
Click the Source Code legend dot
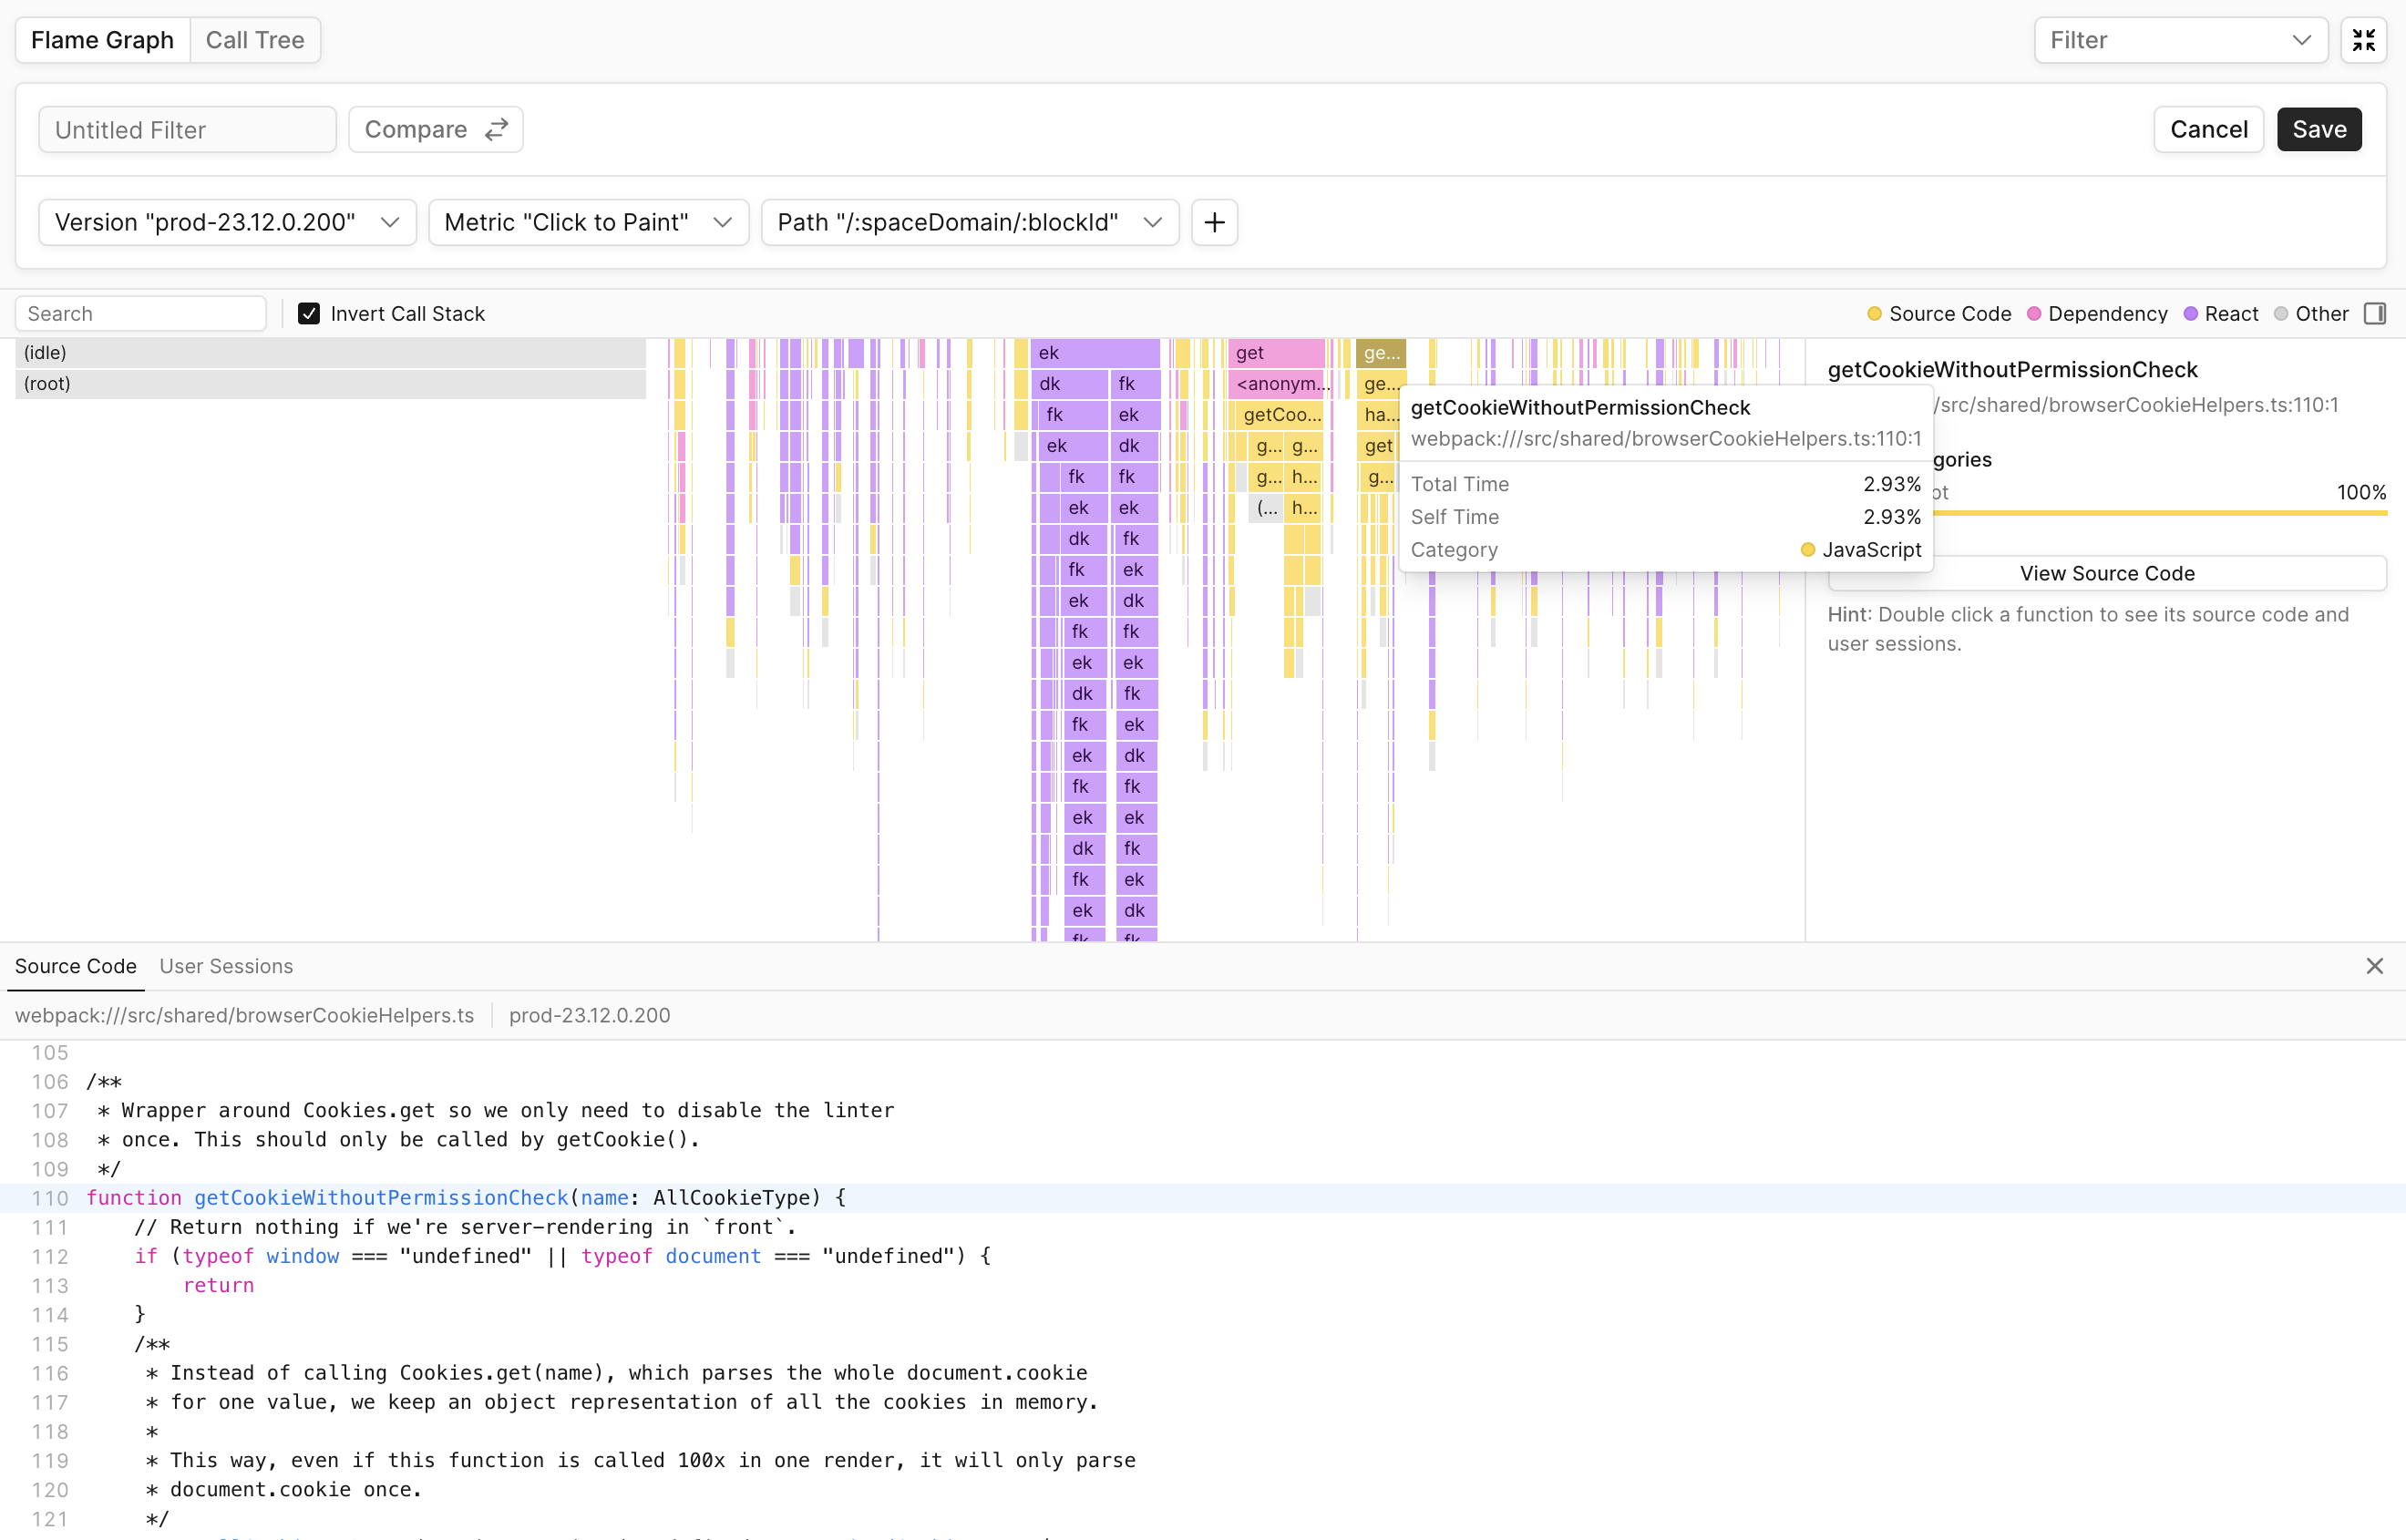click(1874, 314)
